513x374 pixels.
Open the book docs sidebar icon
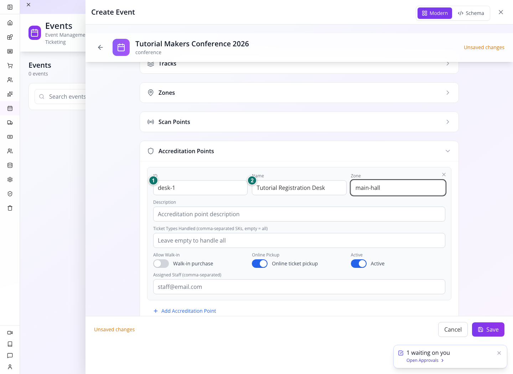[x=10, y=344]
